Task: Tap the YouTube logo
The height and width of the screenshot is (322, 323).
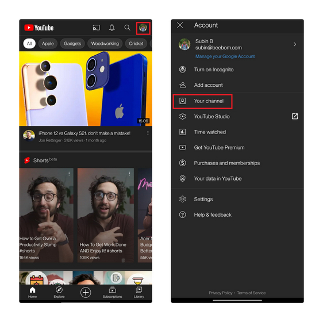Action: coord(39,28)
